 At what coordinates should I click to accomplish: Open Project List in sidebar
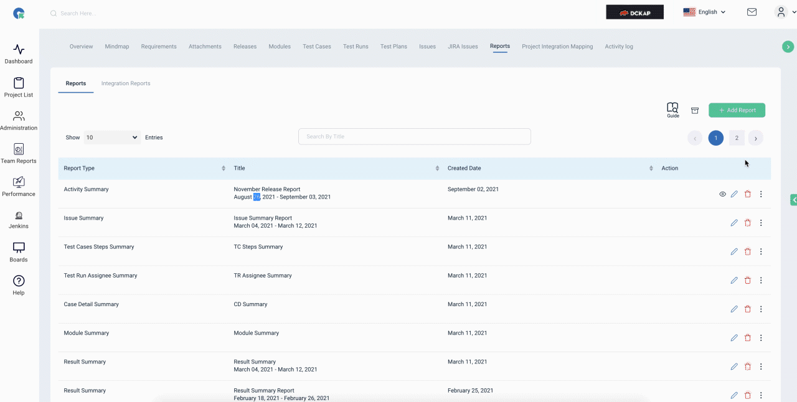[19, 87]
